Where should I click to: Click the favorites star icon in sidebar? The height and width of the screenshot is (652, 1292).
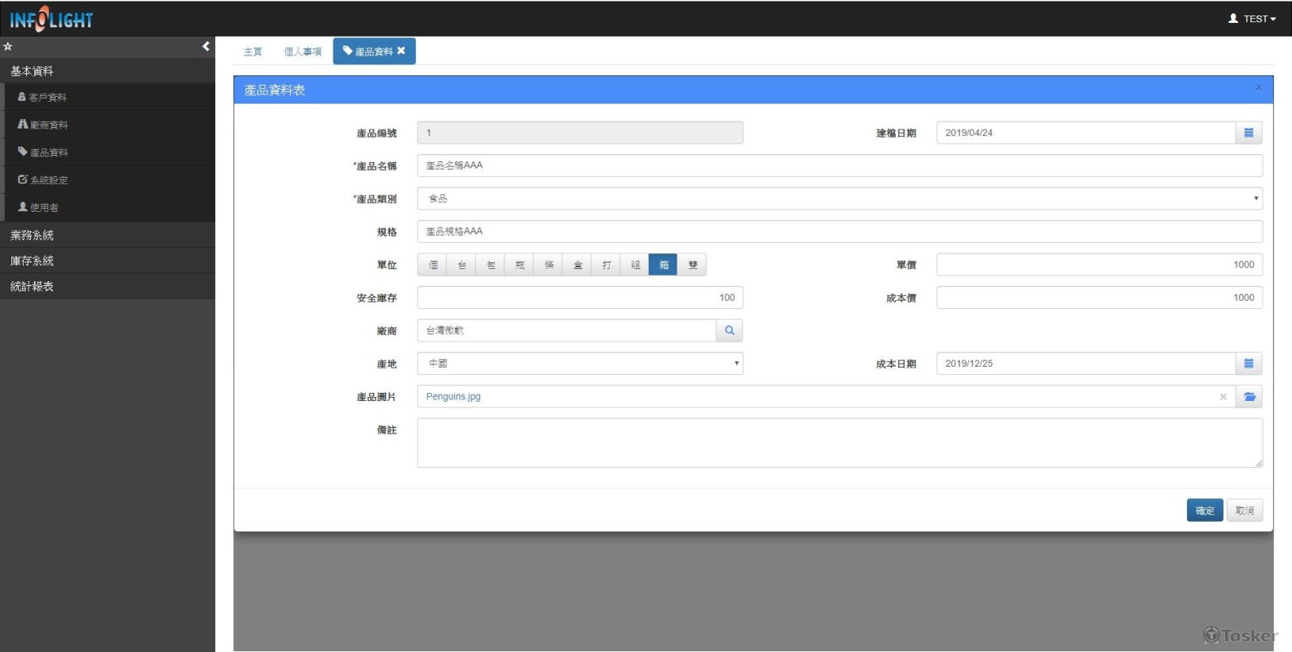(8, 46)
